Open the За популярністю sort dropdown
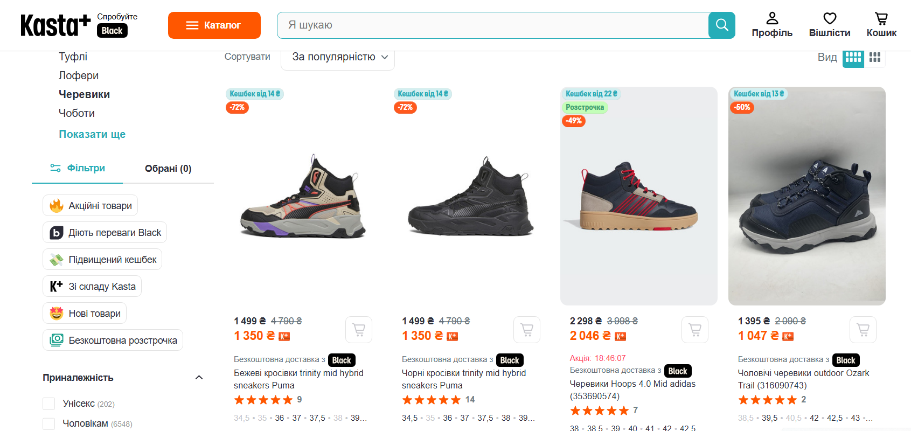The height and width of the screenshot is (431, 911). point(338,57)
